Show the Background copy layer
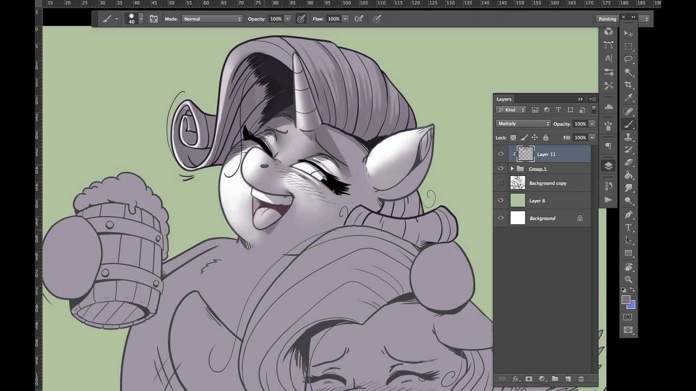The image size is (696, 391). coord(501,183)
